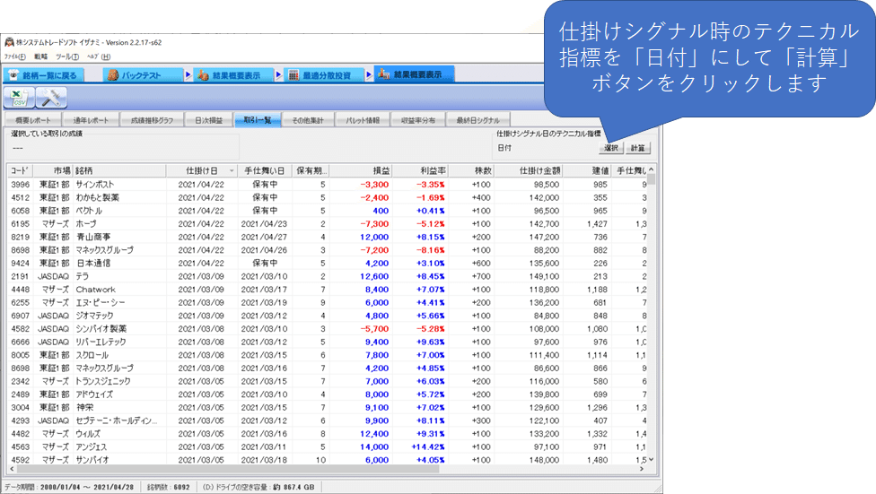Sort by the 銘柄 column header
This screenshot has height=494, width=876.
click(119, 170)
